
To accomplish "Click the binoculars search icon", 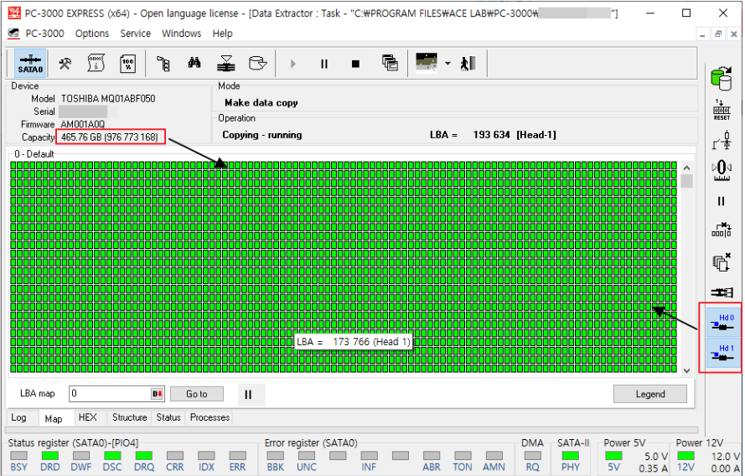I will (194, 63).
